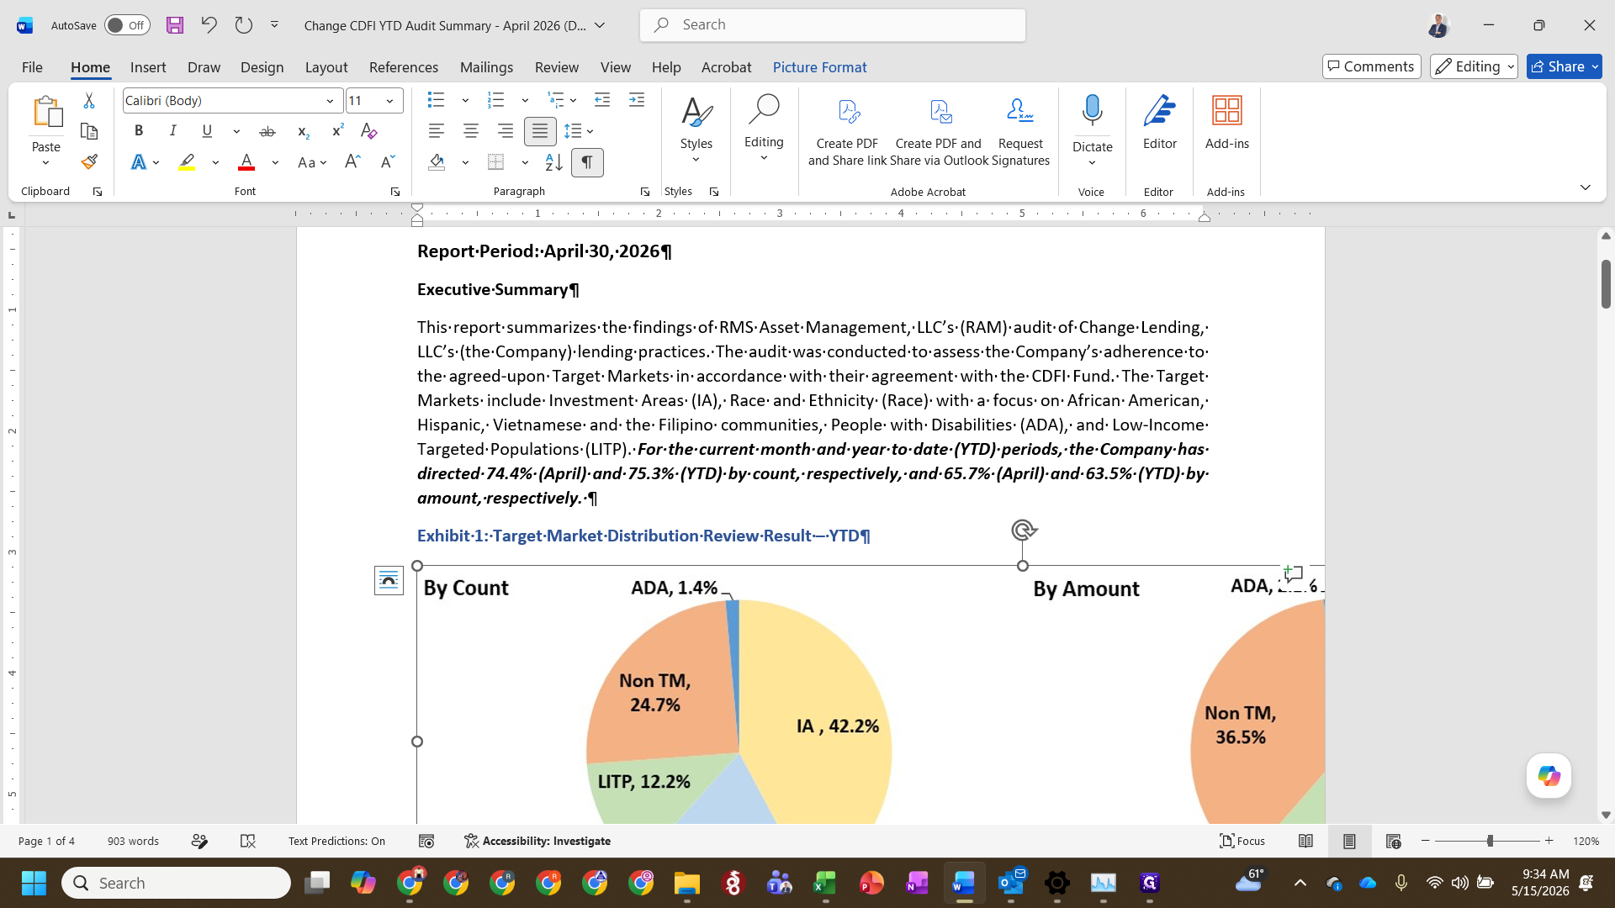Image resolution: width=1615 pixels, height=908 pixels.
Task: Increase paragraph indent
Action: click(x=637, y=100)
